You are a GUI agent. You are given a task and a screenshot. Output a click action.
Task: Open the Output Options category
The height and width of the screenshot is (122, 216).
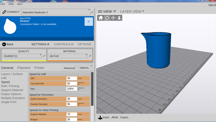[x=11, y=94]
